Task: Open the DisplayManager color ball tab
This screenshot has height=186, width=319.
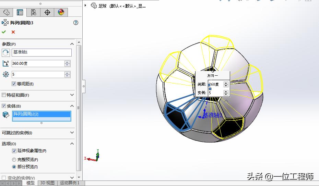Action: 61,13
